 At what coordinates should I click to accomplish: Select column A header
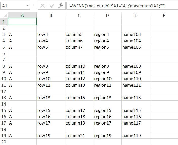tap(22, 15)
